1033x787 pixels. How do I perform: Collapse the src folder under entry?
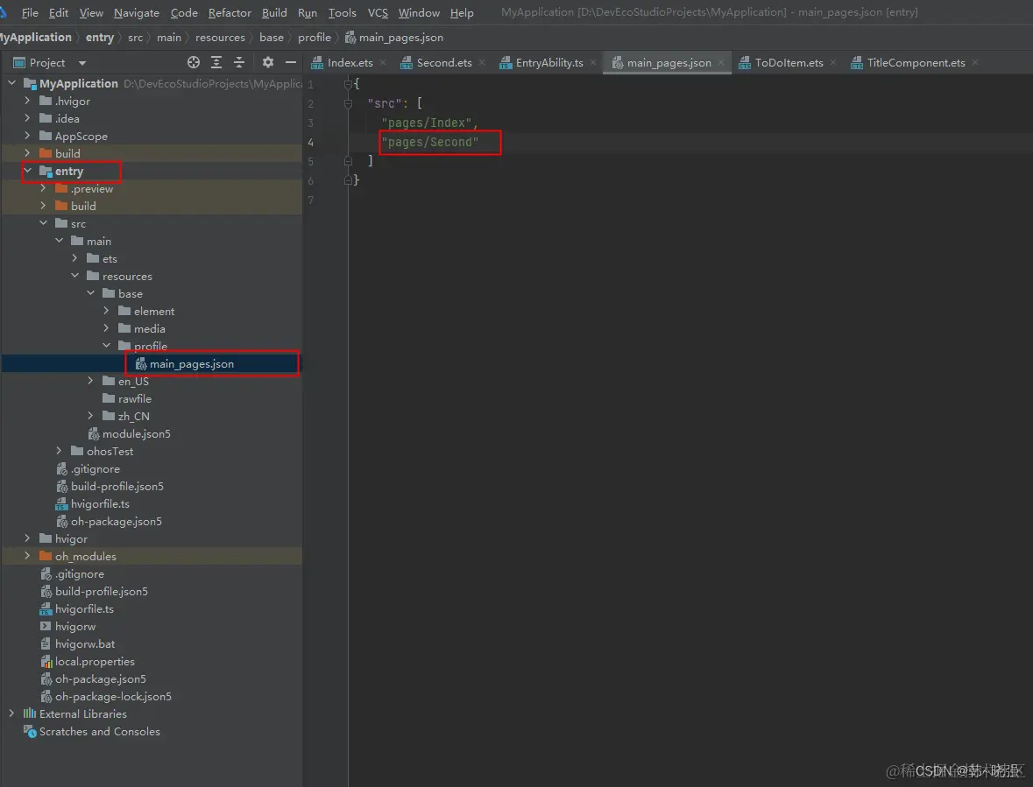pos(44,223)
